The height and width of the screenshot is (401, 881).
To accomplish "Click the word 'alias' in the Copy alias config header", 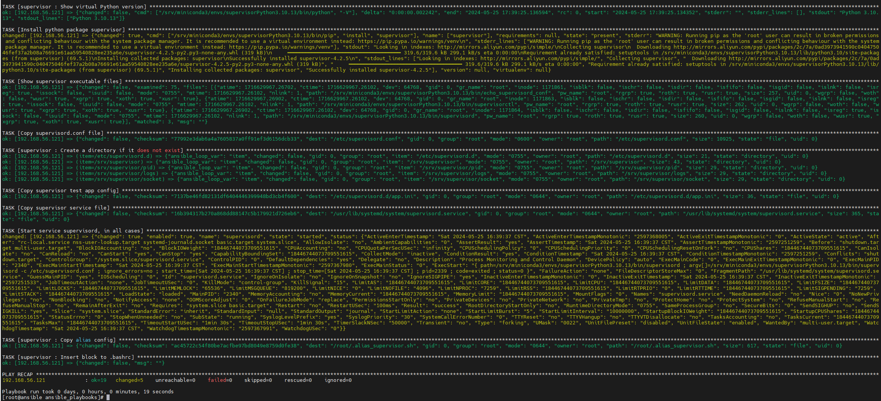I will (x=83, y=340).
